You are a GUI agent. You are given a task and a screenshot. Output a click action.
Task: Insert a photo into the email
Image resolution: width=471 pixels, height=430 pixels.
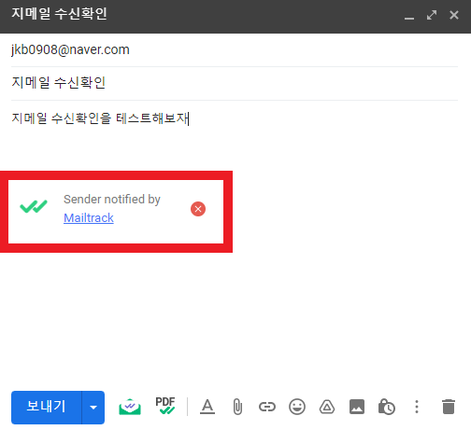[x=357, y=407]
